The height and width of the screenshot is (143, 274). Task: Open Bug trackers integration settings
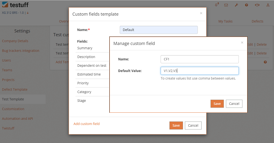click(x=20, y=51)
